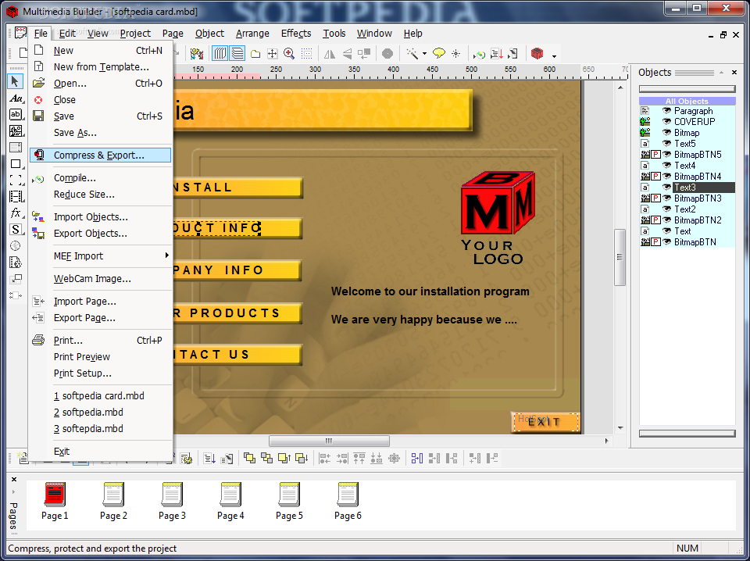Select the Page 1 thumbnail

55,501
